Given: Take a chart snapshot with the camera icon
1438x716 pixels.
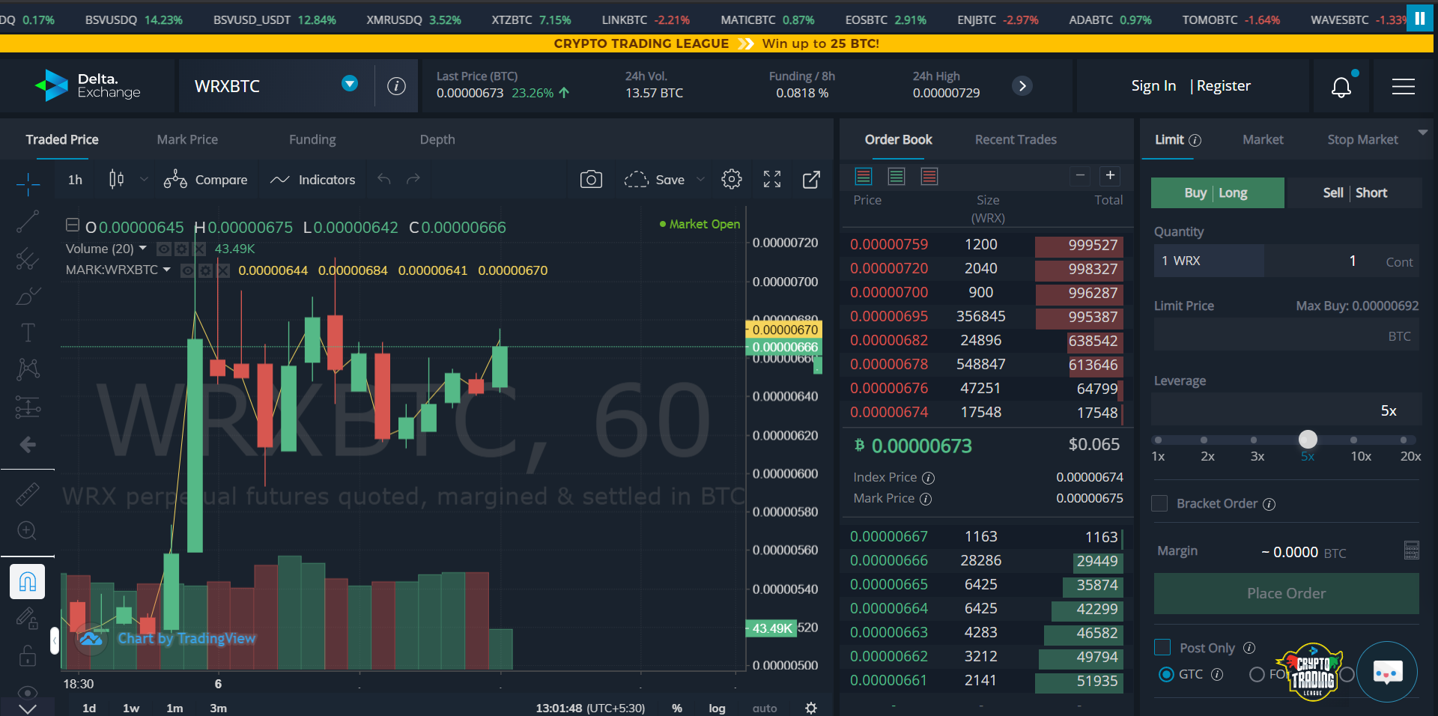Looking at the screenshot, I should coord(591,179).
